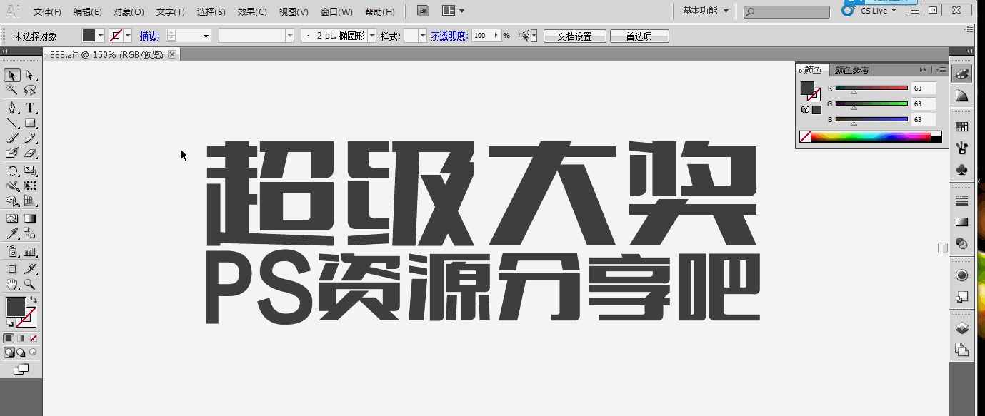Screen dimensions: 985x416
Task: Open the Color panel flyout menu
Action: point(941,70)
